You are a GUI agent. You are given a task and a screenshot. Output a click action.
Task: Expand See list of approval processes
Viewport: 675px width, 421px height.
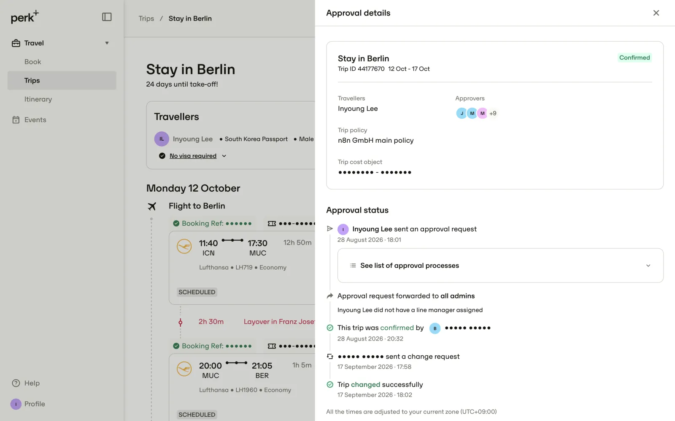point(500,266)
